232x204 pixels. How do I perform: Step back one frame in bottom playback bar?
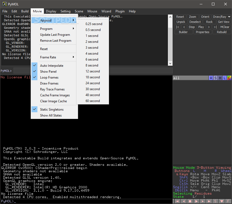click(x=184, y=201)
